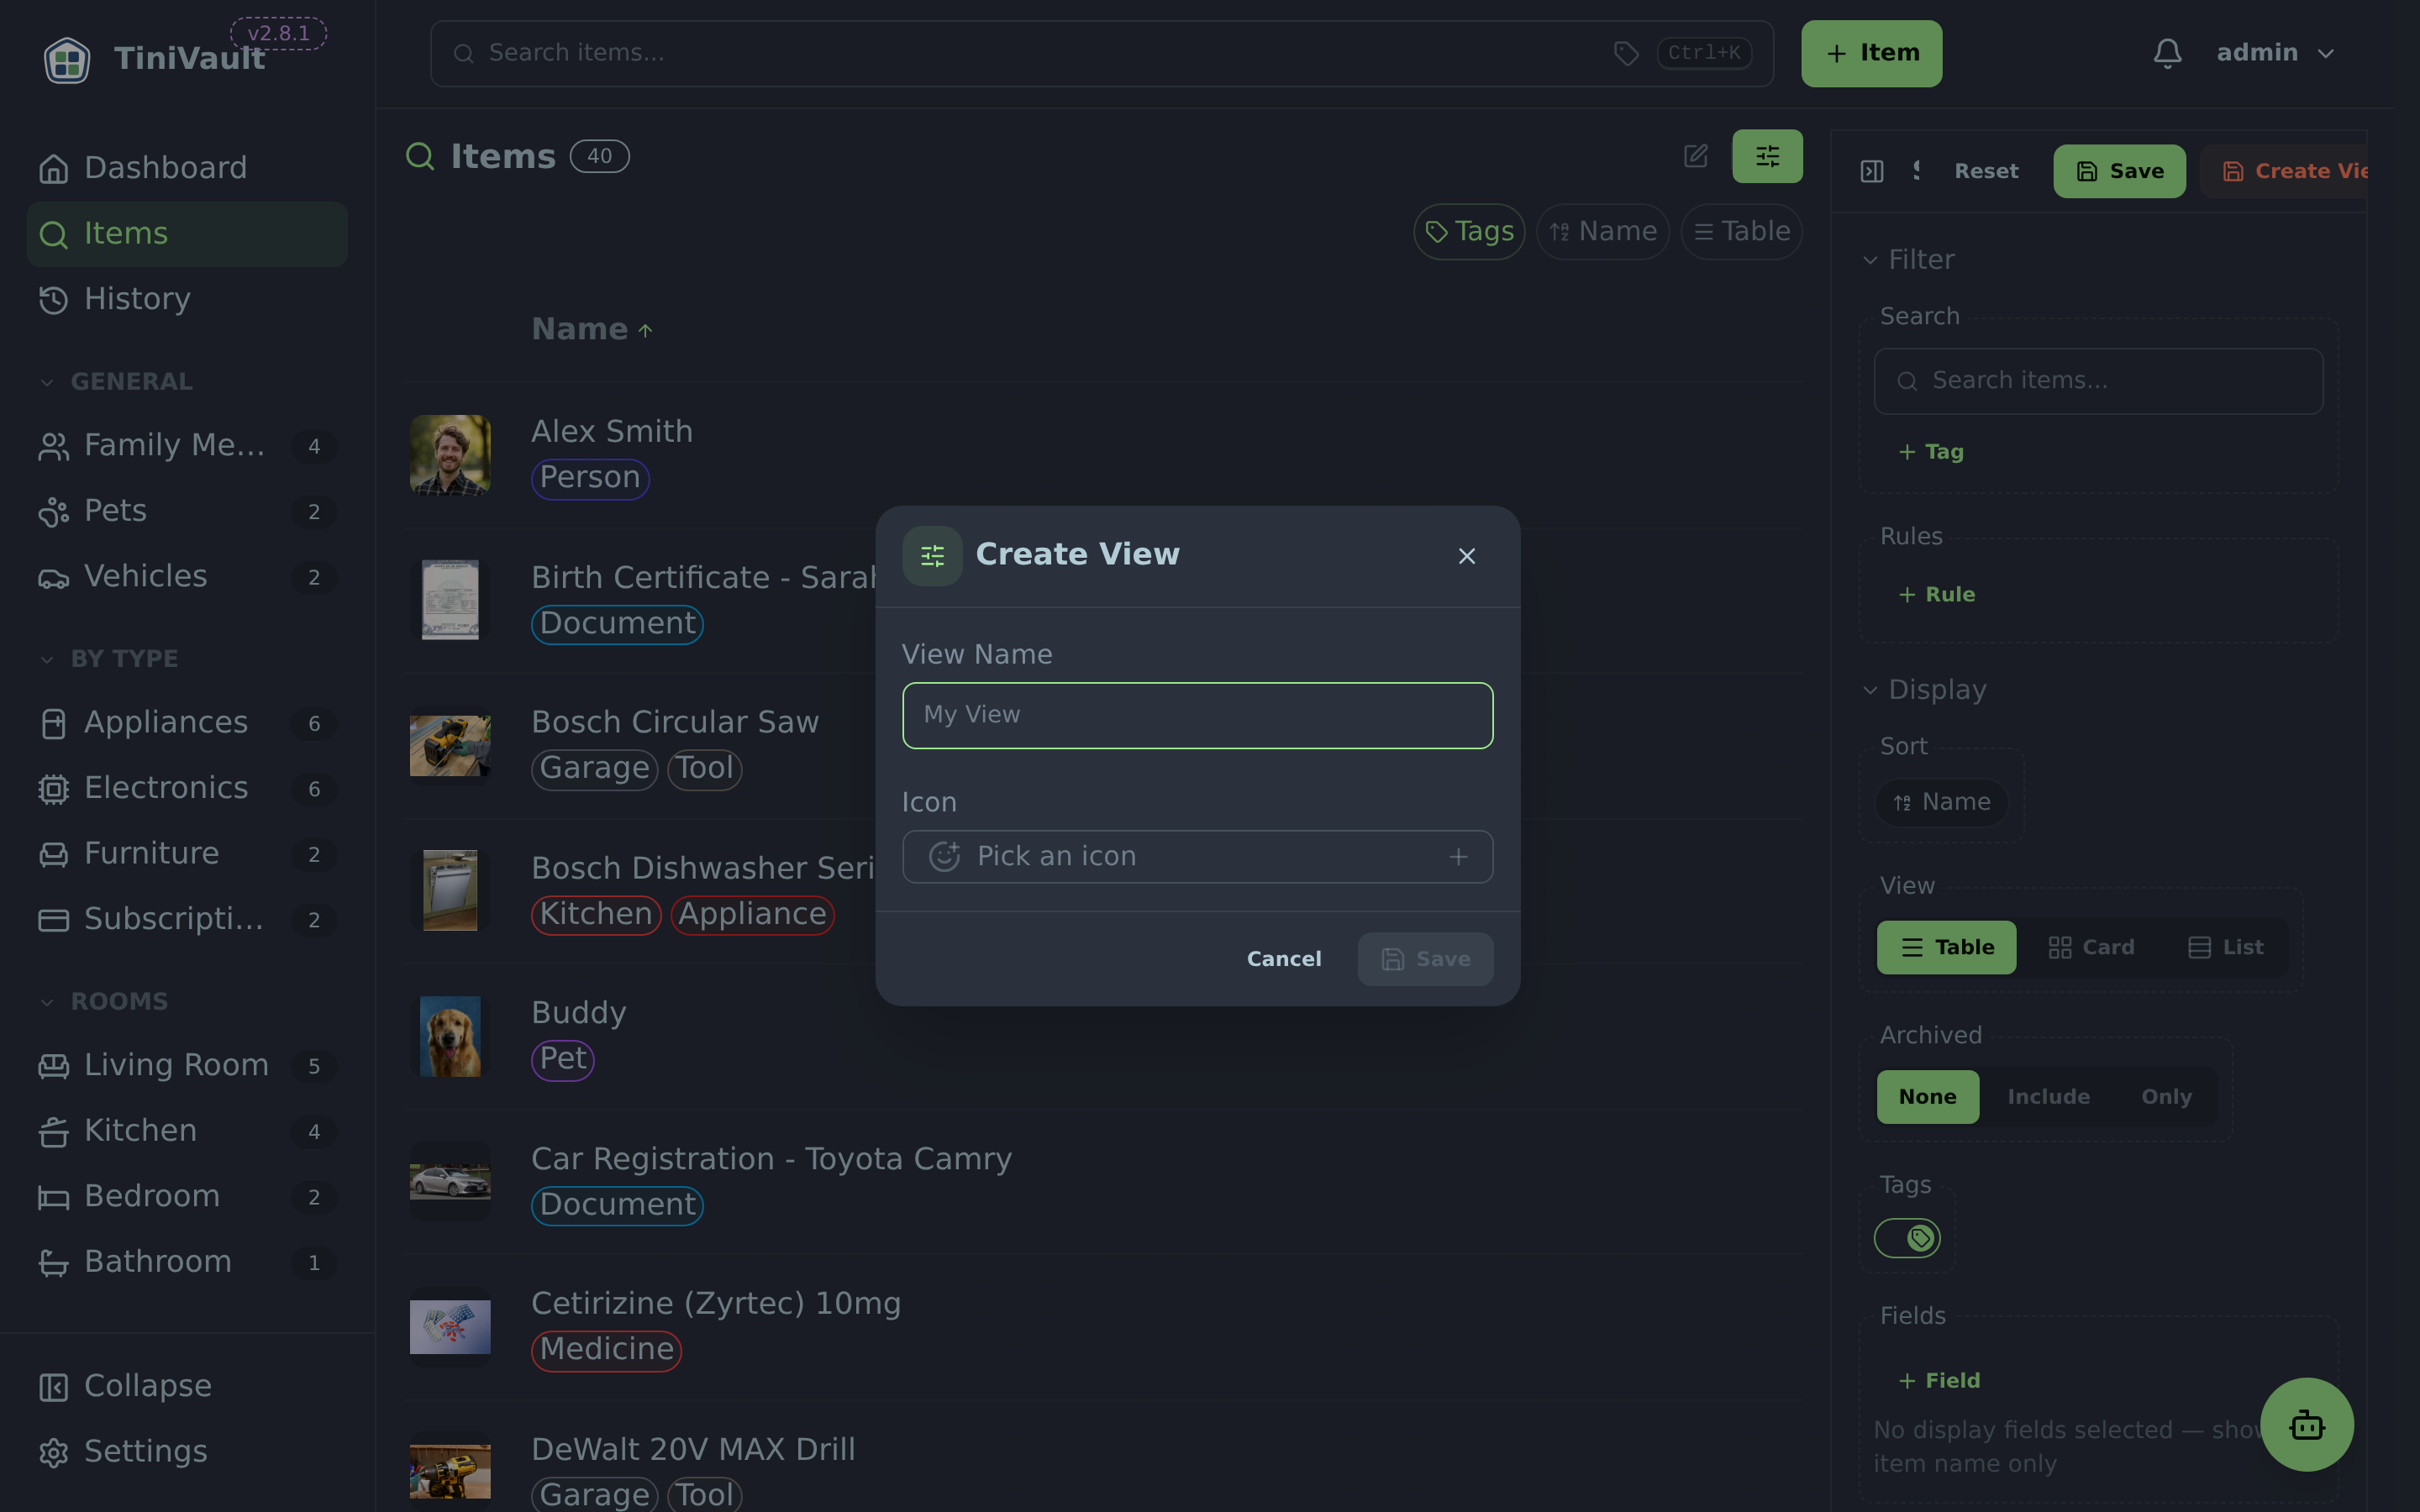2420x1512 pixels.
Task: Collapse the Filter section
Action: coord(1908,260)
